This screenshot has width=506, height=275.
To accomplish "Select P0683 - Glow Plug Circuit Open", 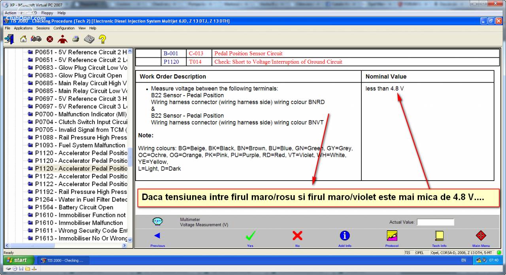I will (78, 75).
